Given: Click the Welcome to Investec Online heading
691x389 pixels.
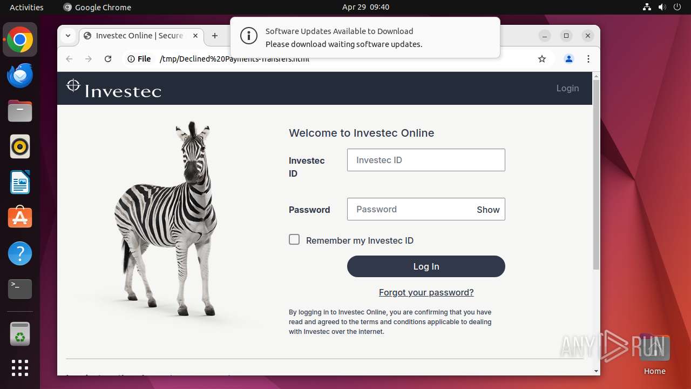Looking at the screenshot, I should tap(361, 133).
